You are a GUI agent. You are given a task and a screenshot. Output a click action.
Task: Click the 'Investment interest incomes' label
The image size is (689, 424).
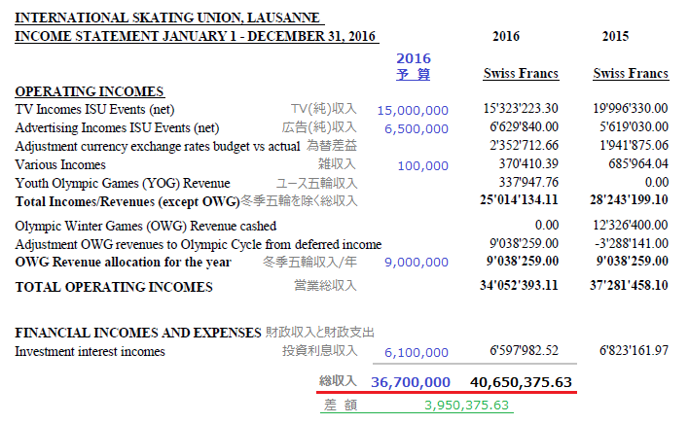pyautogui.click(x=91, y=352)
